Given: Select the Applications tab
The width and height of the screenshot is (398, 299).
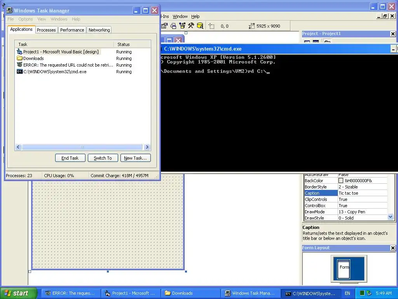Looking at the screenshot, I should tap(21, 29).
